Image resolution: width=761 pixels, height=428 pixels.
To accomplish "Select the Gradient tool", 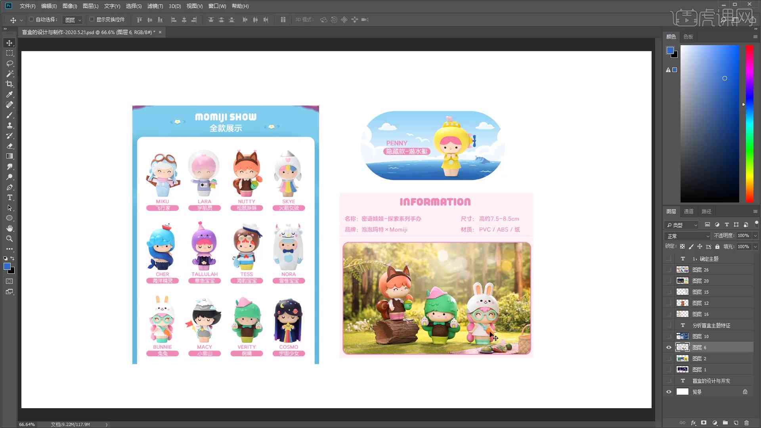I will [10, 156].
